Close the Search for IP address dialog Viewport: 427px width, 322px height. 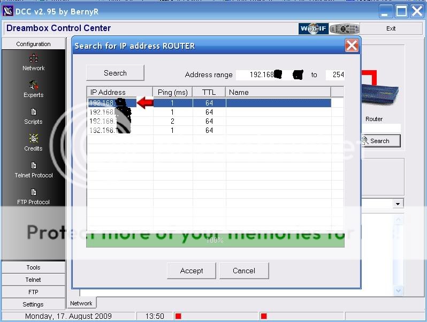(352, 46)
